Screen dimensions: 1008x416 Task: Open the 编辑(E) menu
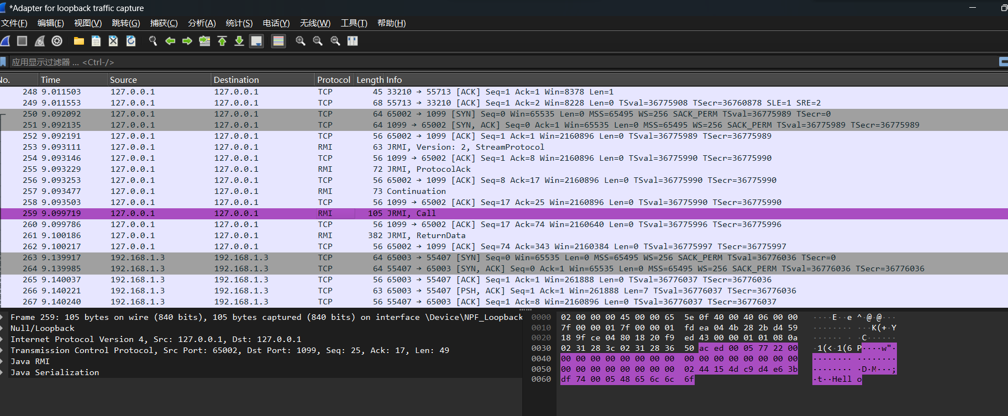[x=51, y=23]
